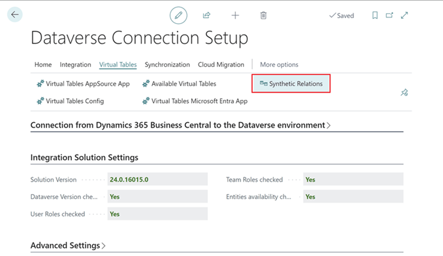443x256 pixels.
Task: Open page in new window icon
Action: click(x=390, y=15)
